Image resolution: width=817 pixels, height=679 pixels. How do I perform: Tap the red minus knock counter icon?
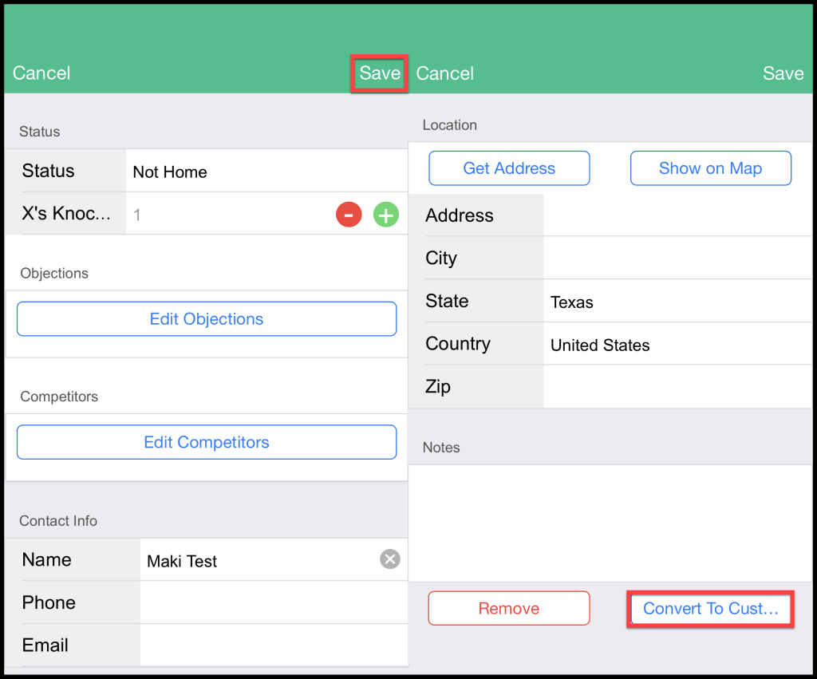pos(349,215)
